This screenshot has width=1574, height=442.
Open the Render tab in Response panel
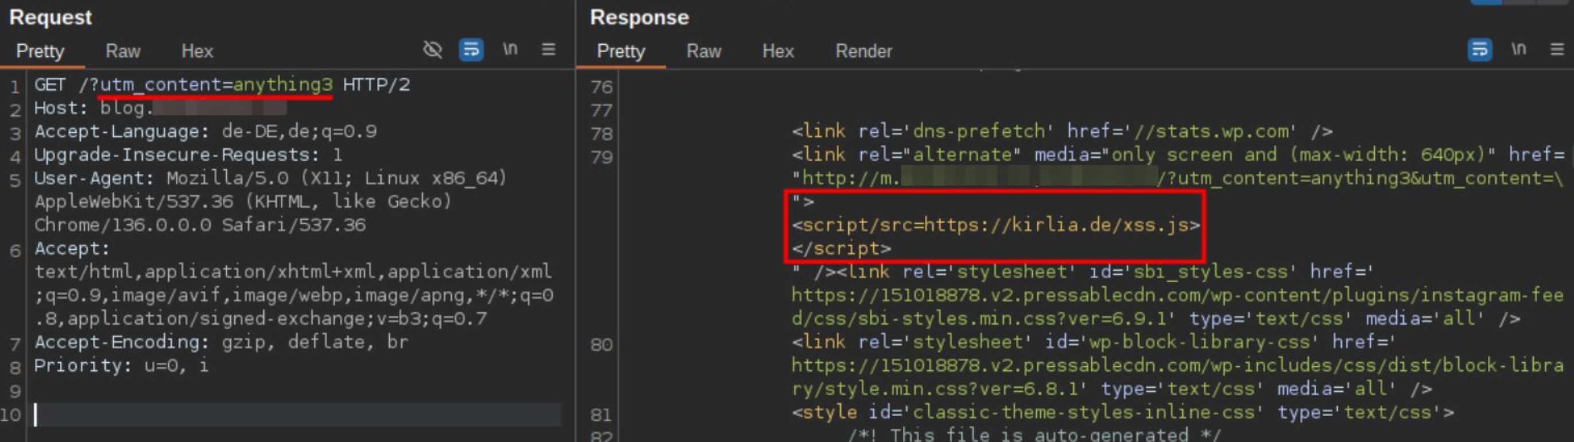(863, 51)
